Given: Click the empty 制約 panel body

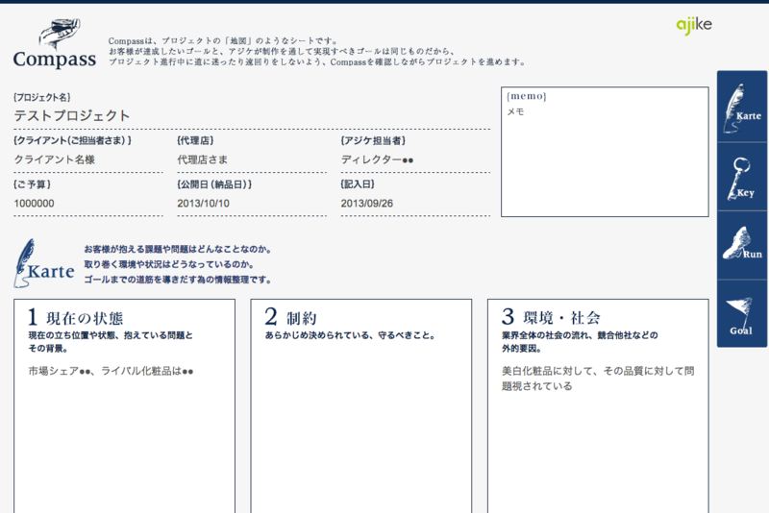Looking at the screenshot, I should point(360,423).
